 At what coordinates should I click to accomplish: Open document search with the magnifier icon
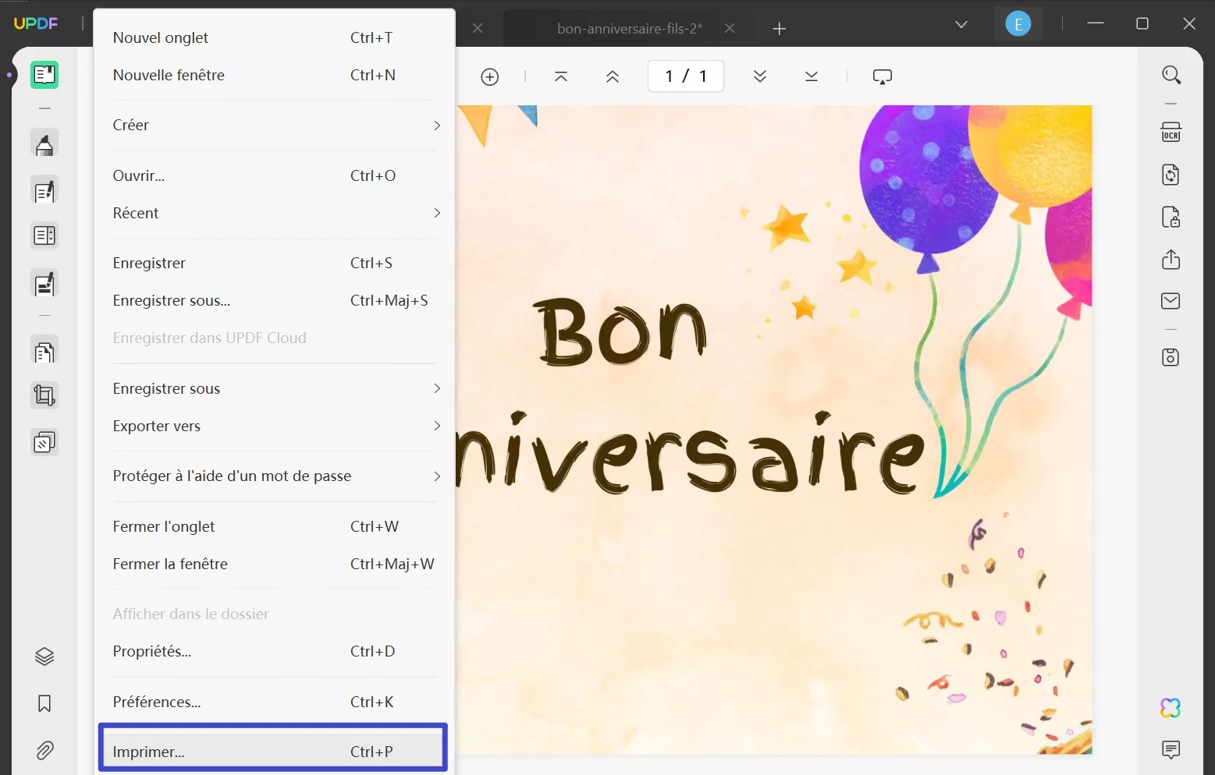pos(1171,75)
